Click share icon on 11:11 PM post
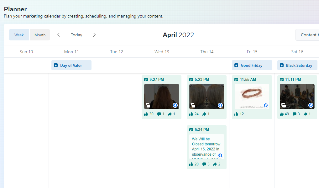This screenshot has width=319, height=188. pyautogui.click(x=306, y=114)
